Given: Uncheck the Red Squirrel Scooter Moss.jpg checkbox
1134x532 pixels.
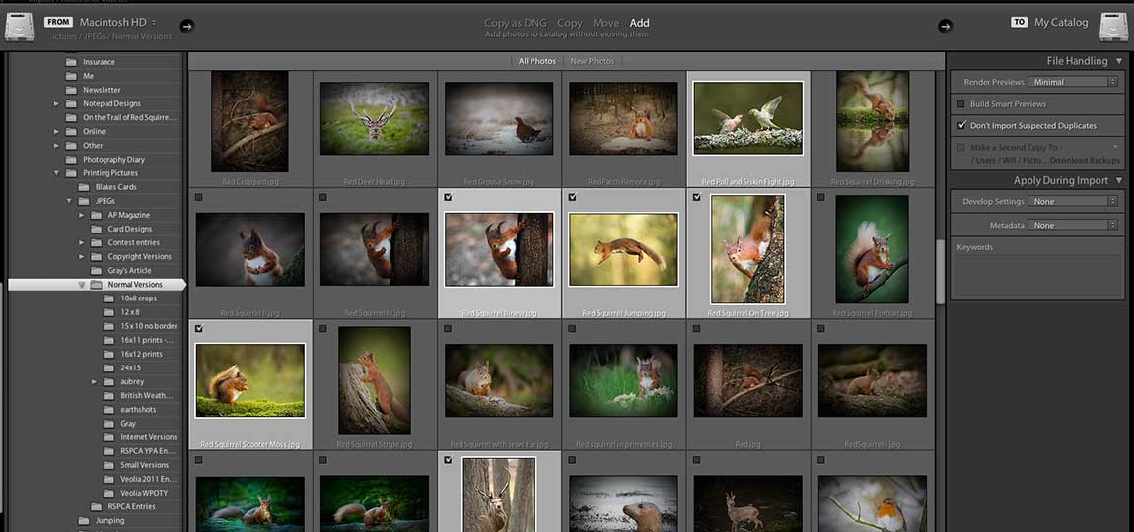Looking at the screenshot, I should click(x=199, y=328).
